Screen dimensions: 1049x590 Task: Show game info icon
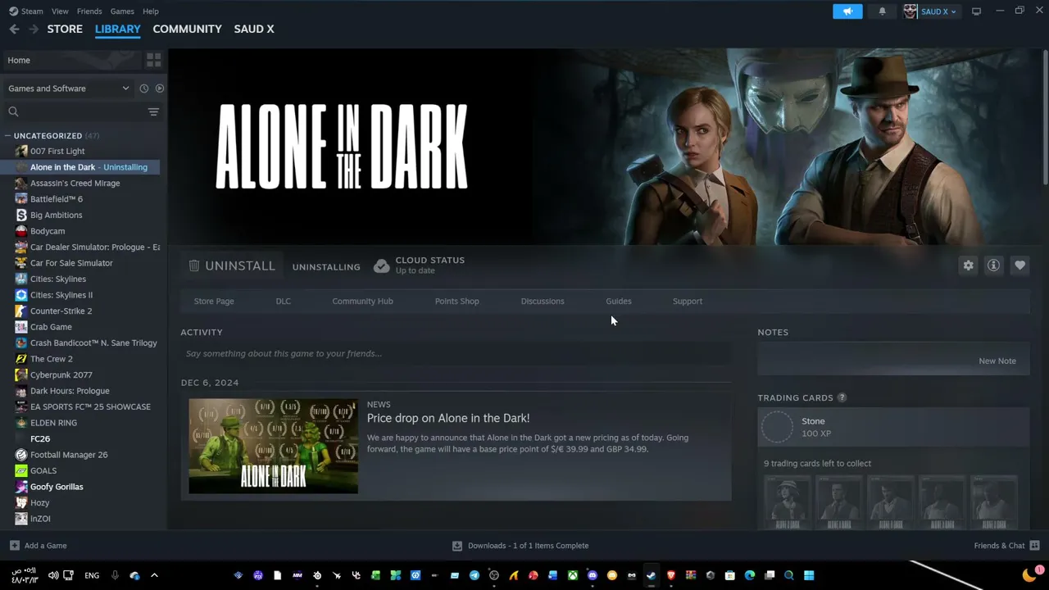[x=993, y=265]
